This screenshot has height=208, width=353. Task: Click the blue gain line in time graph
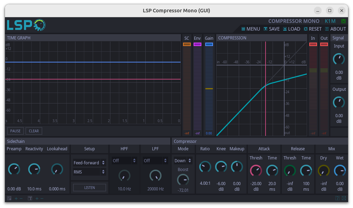point(93,62)
